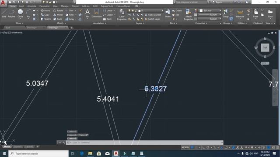Activate the Copy command

(x=45, y=15)
